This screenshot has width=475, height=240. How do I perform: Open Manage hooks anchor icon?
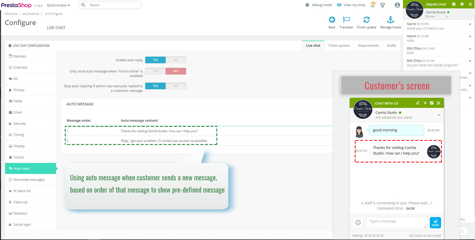pos(391,20)
